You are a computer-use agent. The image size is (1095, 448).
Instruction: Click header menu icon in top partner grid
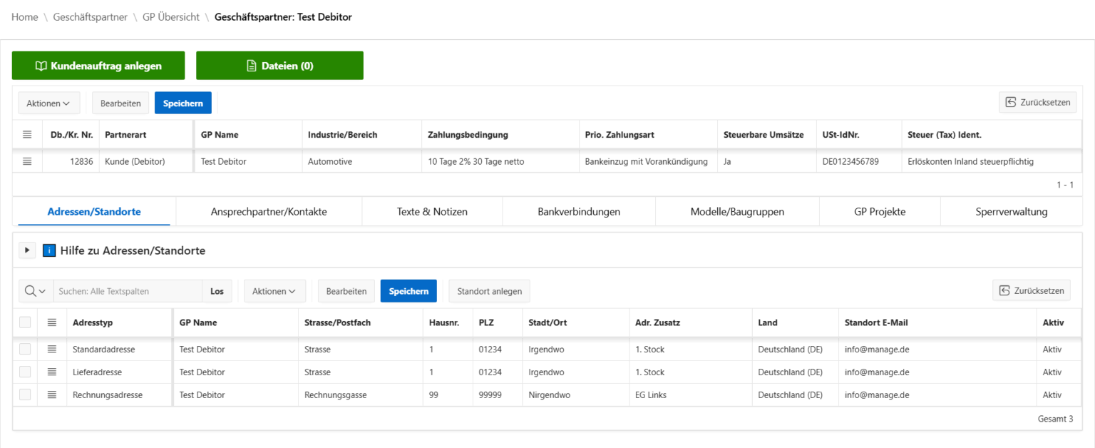point(27,135)
